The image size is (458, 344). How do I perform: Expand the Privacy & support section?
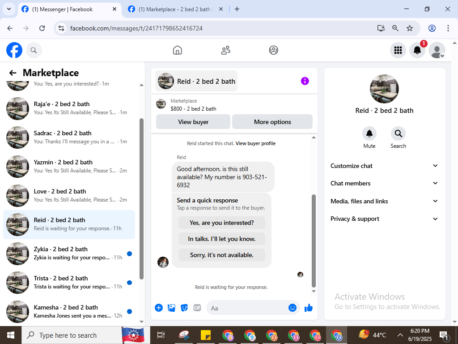[x=384, y=219]
